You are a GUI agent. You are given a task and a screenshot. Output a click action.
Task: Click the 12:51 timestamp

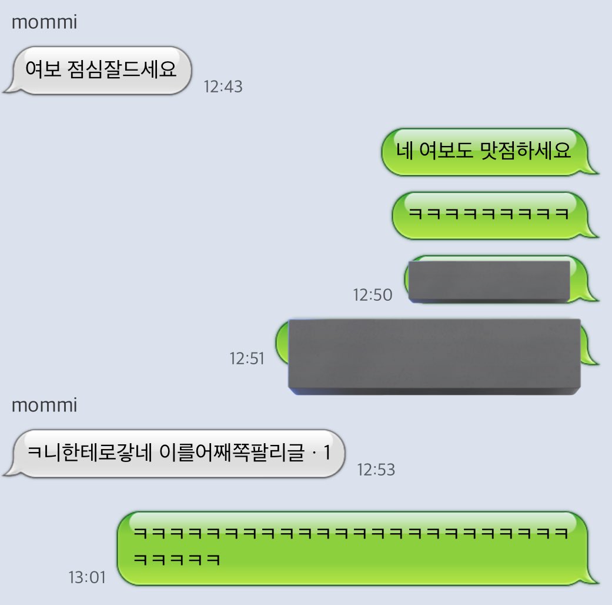[x=247, y=358]
